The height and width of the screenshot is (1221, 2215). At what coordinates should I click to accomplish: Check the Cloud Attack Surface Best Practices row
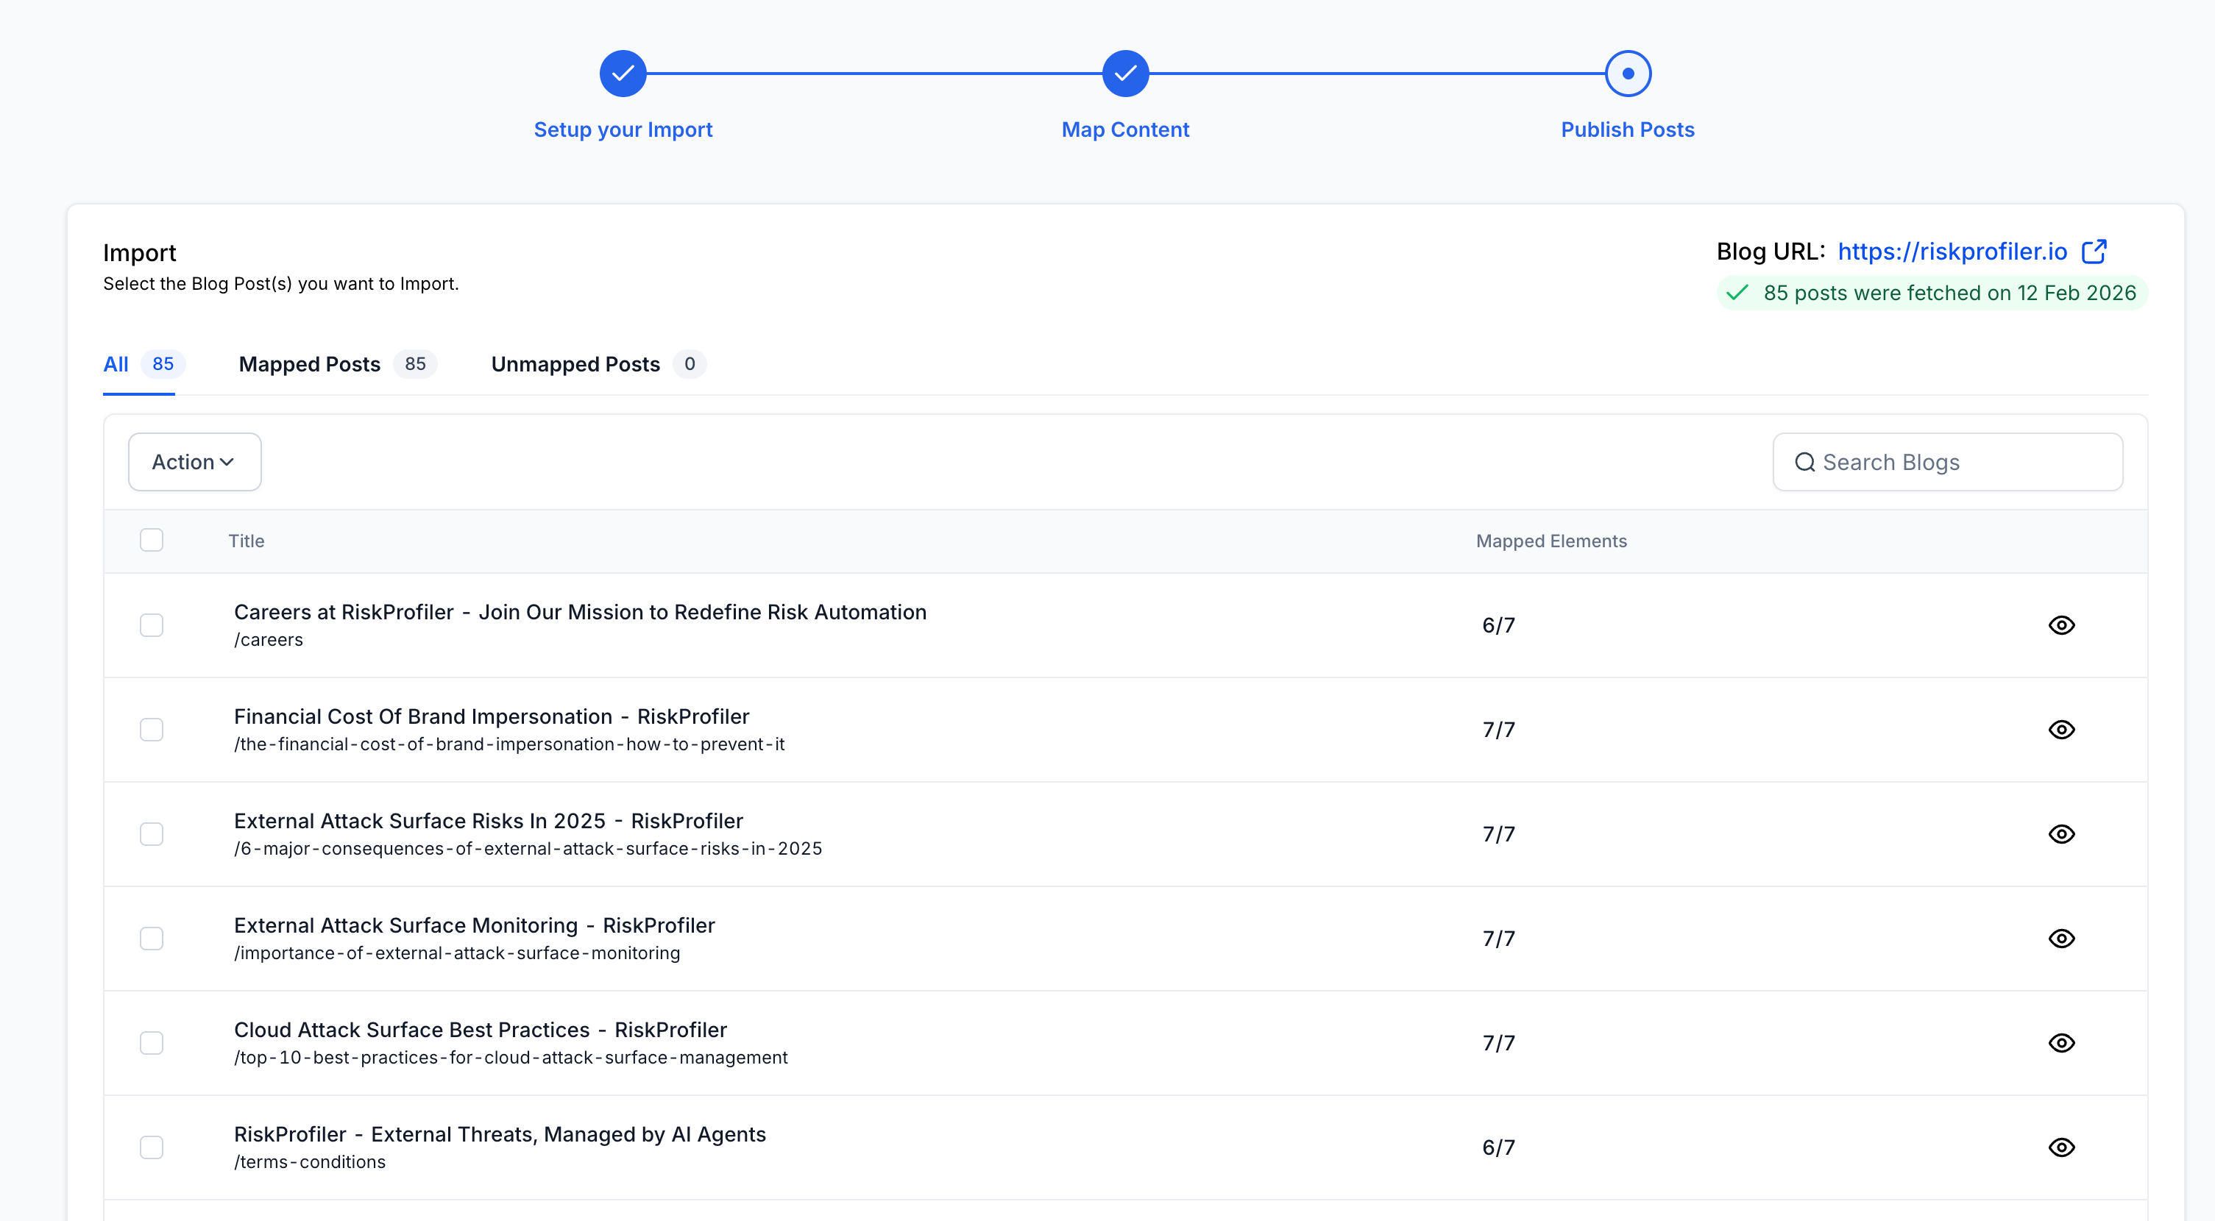(152, 1042)
